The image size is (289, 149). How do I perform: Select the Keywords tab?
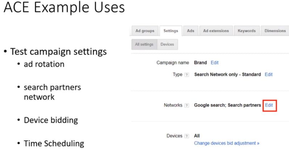coord(247,31)
